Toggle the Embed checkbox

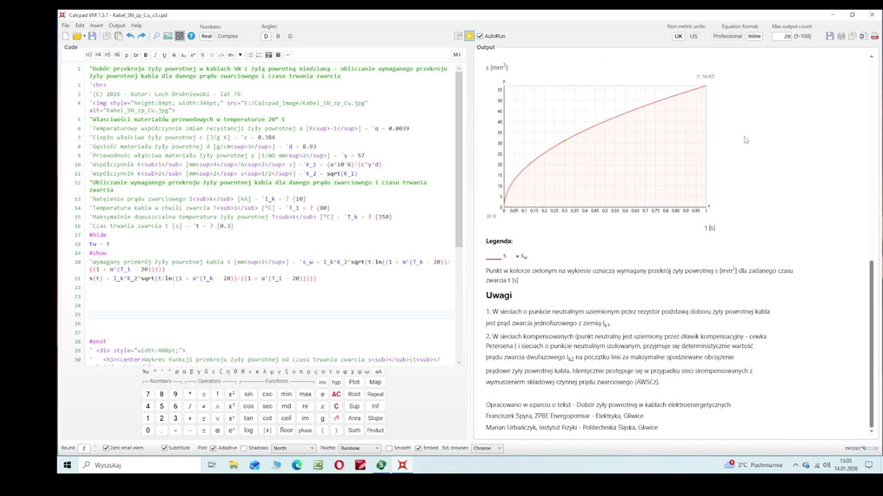point(418,448)
